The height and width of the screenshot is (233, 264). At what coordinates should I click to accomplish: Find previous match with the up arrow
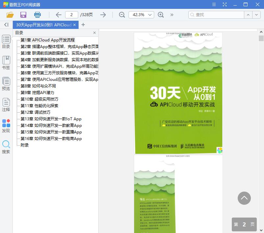pos(248,15)
